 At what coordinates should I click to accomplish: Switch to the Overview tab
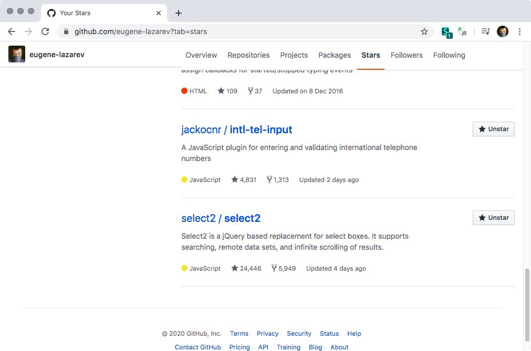(201, 55)
